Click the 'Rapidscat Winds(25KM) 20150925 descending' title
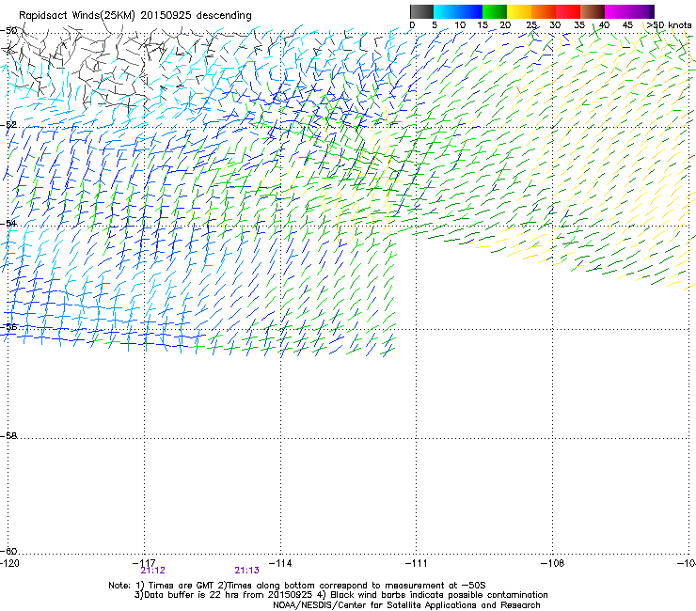 click(134, 16)
